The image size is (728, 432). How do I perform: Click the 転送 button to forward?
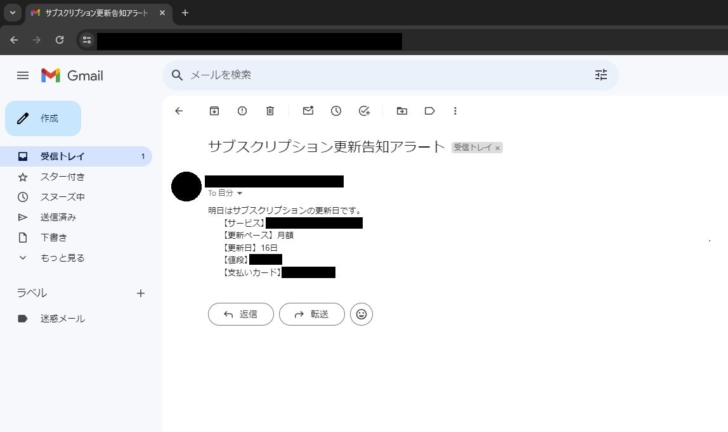(x=311, y=314)
